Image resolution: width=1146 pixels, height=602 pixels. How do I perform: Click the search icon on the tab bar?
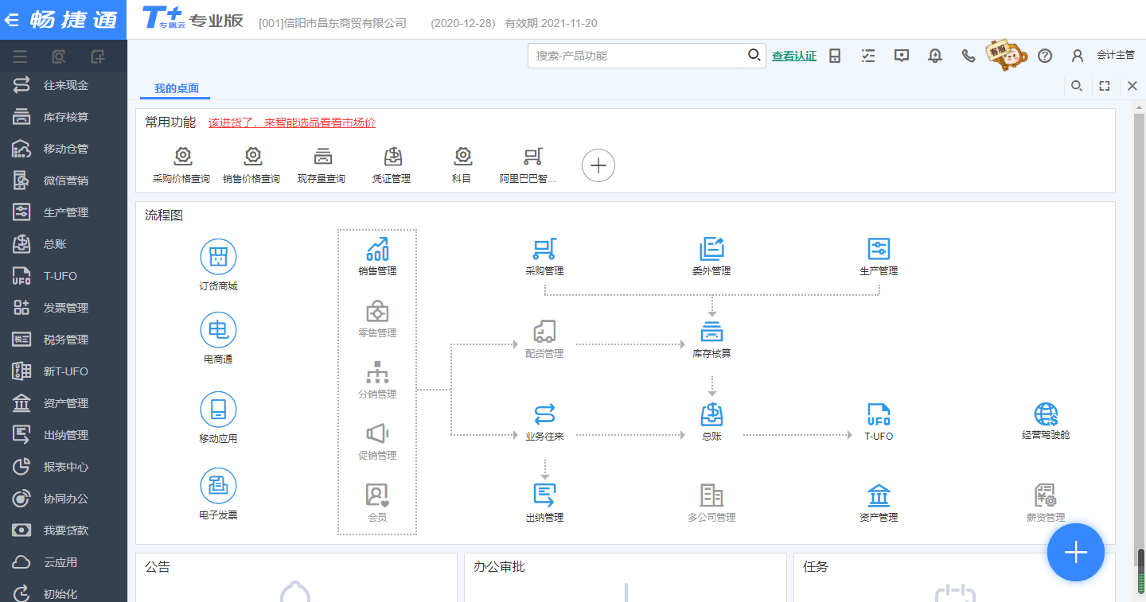pos(1076,86)
